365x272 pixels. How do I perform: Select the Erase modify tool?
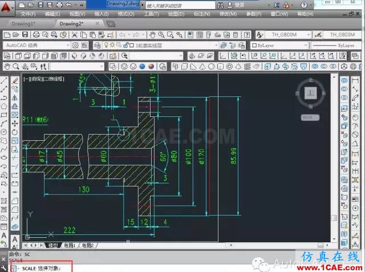pyautogui.click(x=15, y=81)
